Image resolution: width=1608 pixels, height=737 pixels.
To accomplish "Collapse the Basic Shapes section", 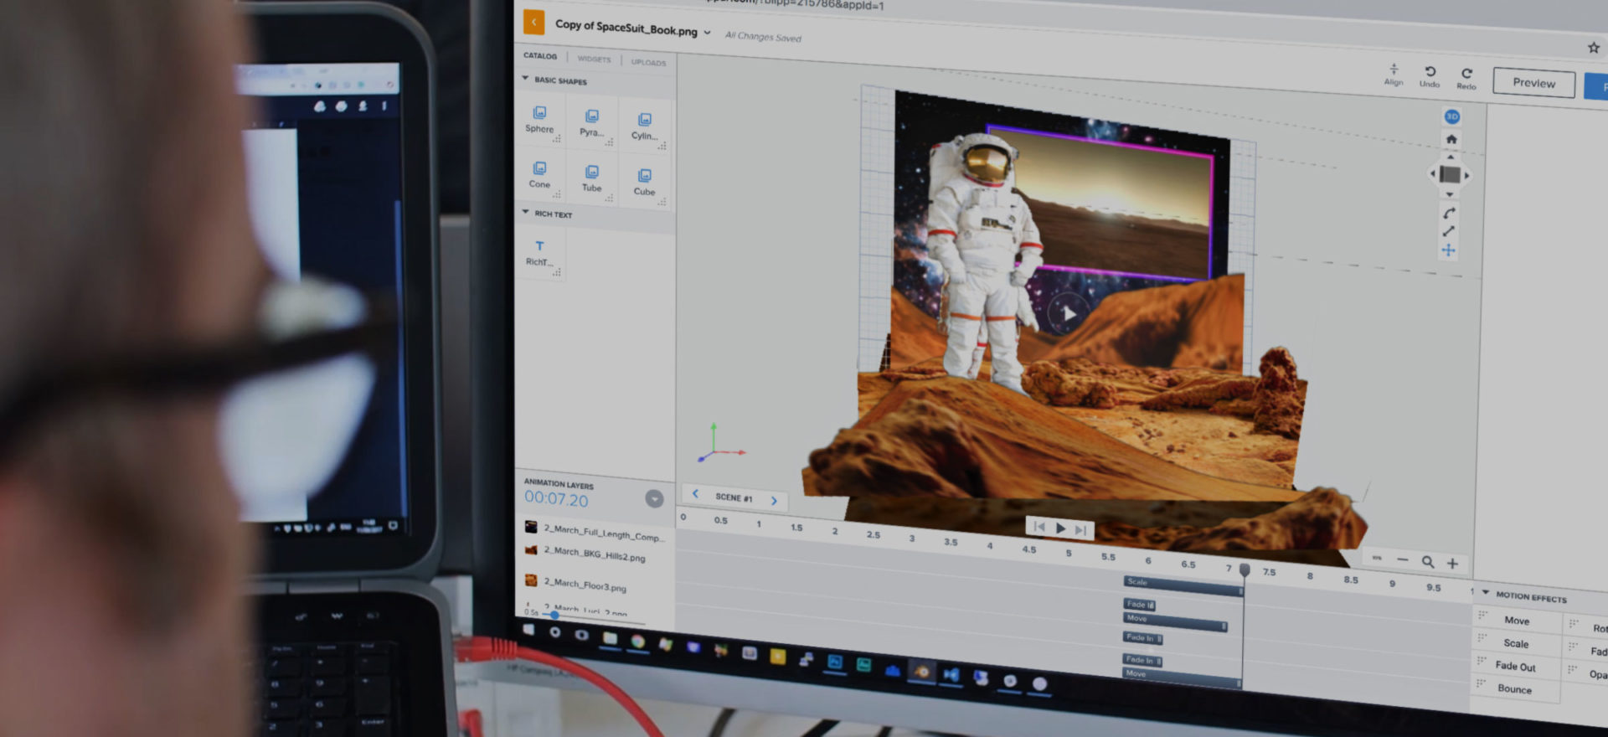I will pos(526,79).
